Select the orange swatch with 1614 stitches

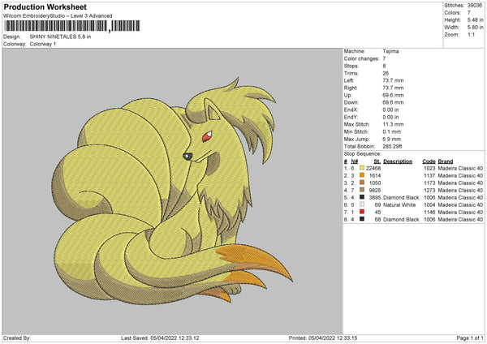point(361,174)
